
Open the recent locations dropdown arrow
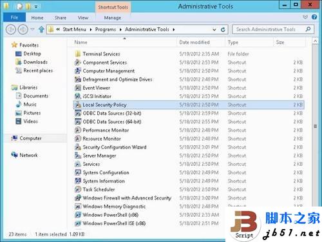[32, 29]
